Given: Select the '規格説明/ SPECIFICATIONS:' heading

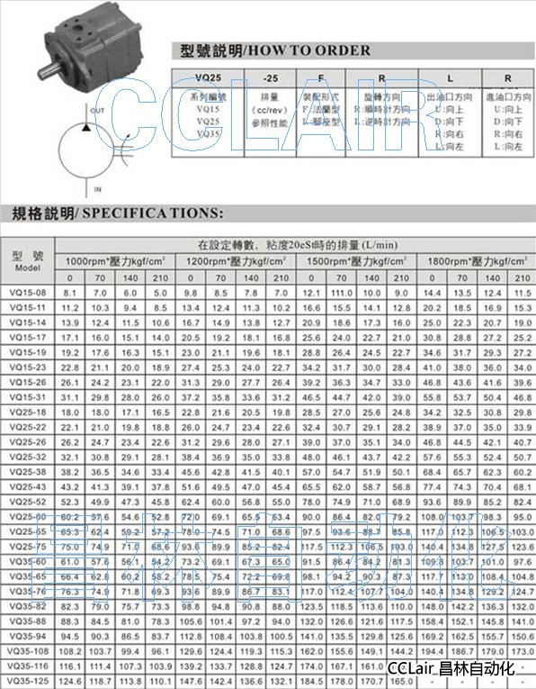Looking at the screenshot, I should (118, 213).
